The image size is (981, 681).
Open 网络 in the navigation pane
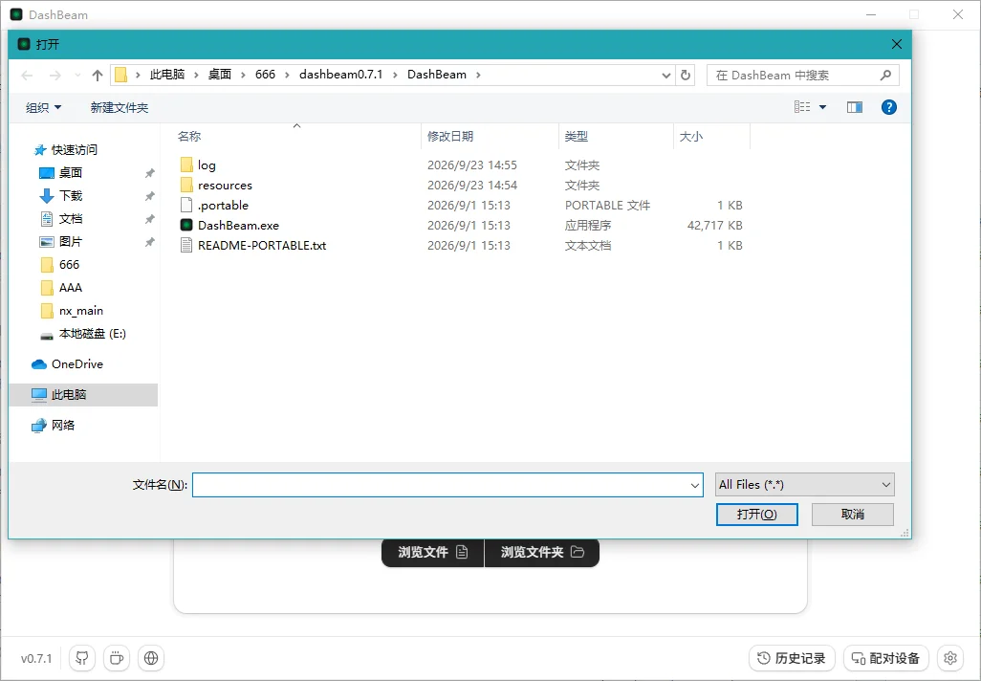pyautogui.click(x=62, y=426)
